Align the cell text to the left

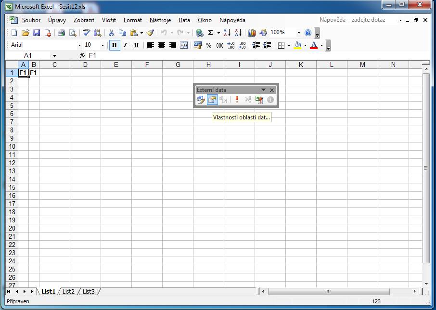coord(151,45)
